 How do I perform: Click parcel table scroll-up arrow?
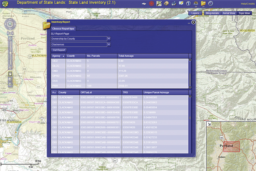pos(190,97)
